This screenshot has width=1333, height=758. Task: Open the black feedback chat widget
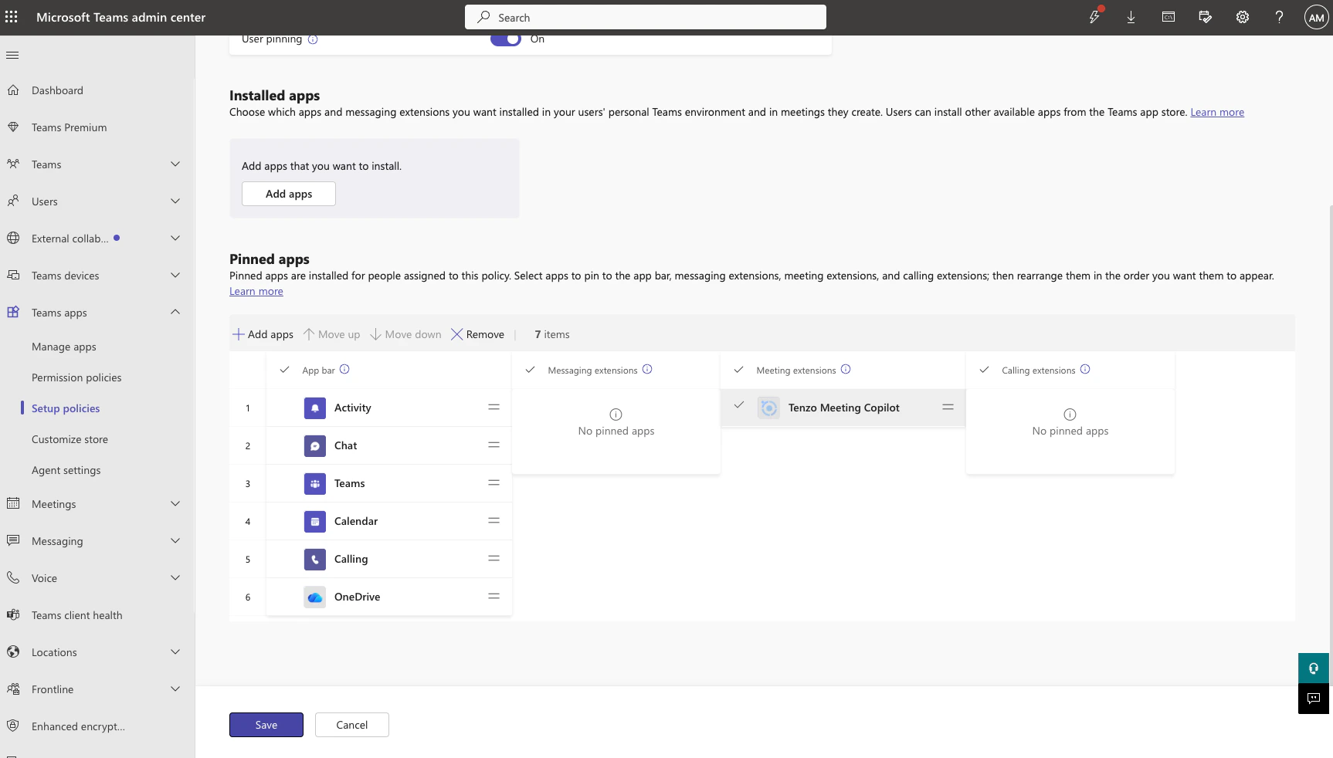(1314, 699)
